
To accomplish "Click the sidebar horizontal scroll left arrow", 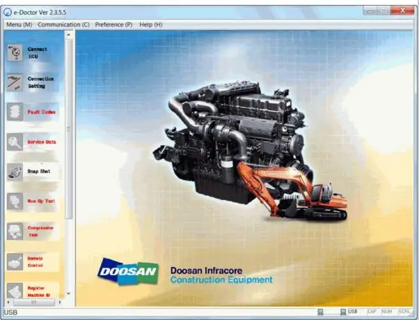I will click(x=8, y=303).
